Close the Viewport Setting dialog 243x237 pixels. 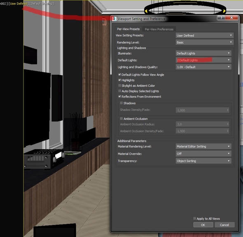point(231,18)
